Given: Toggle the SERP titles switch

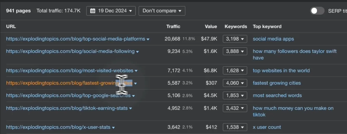Looking at the screenshot, I should [317, 11].
